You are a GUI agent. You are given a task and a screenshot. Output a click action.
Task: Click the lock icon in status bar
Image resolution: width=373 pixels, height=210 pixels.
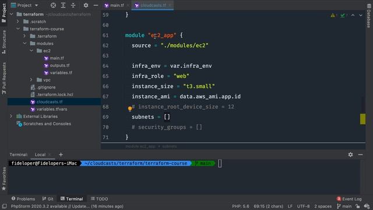[357, 206]
